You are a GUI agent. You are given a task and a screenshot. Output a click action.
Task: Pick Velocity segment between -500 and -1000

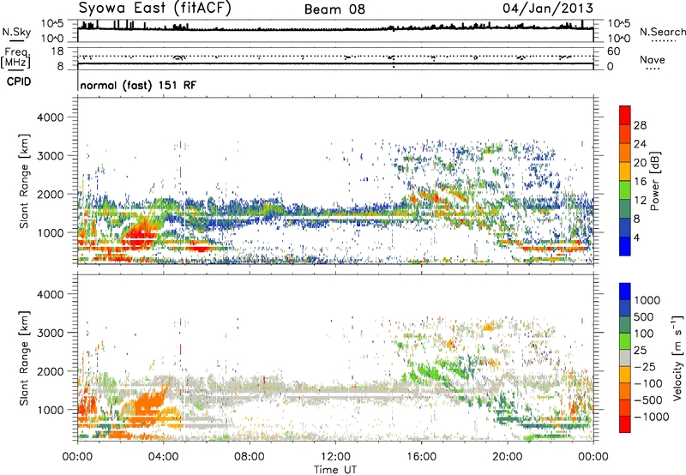[625, 407]
